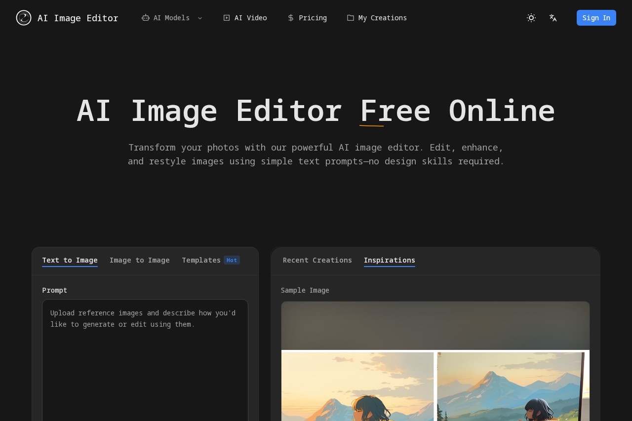
Task: View the Recent Creations tab
Action: (317, 260)
